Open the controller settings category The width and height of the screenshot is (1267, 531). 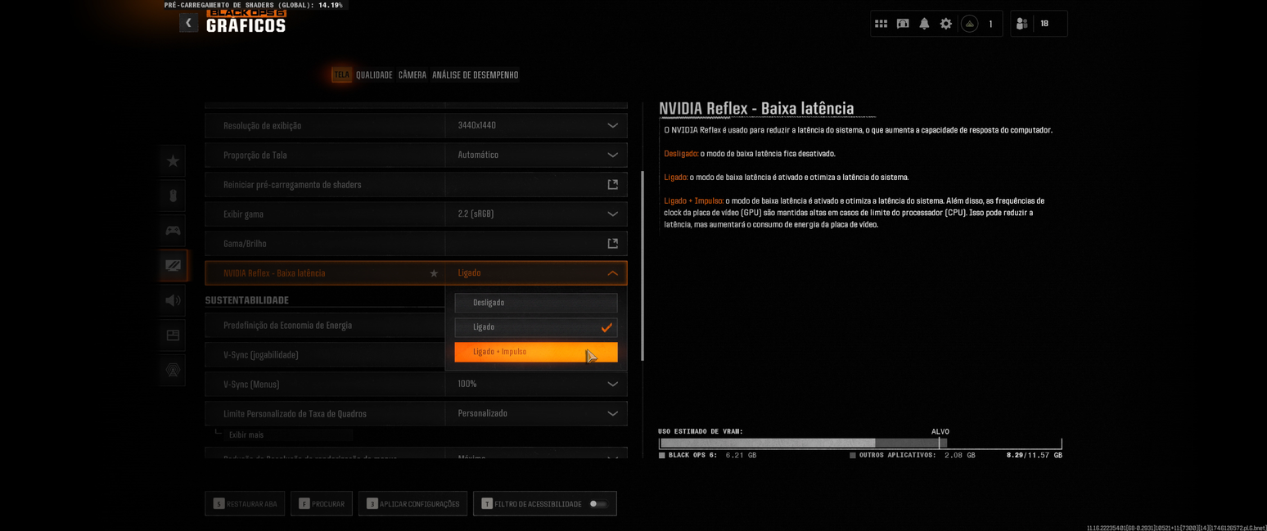pyautogui.click(x=172, y=230)
